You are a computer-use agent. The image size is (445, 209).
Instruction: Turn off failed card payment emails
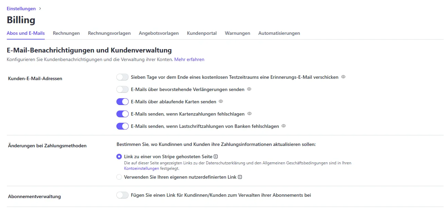point(122,114)
